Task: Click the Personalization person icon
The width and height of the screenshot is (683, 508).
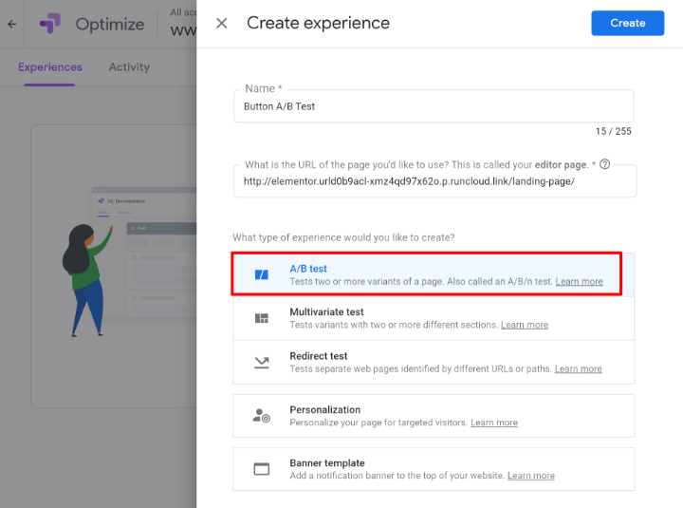Action: (262, 416)
